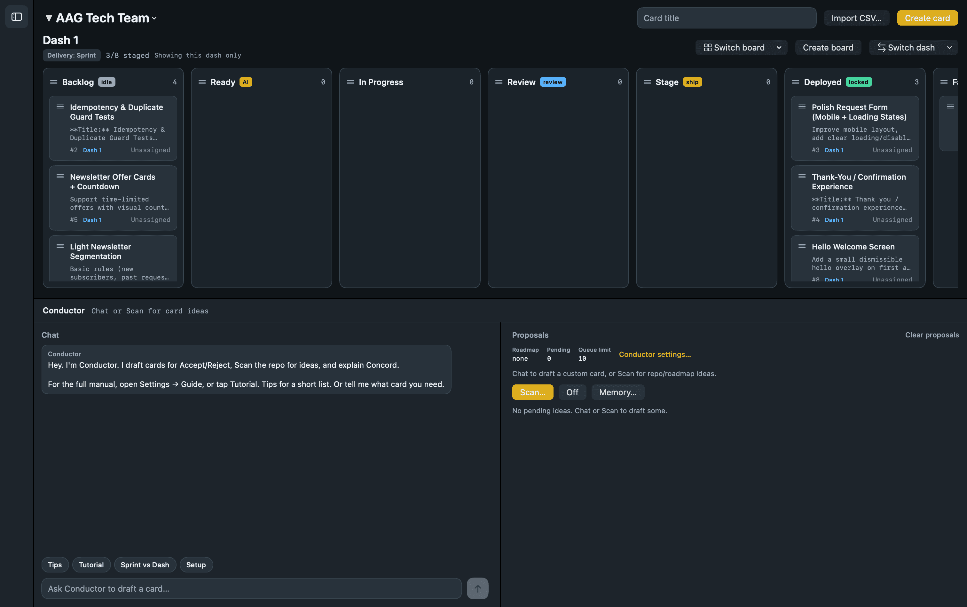Toggle the Conductor Off button

coord(572,392)
